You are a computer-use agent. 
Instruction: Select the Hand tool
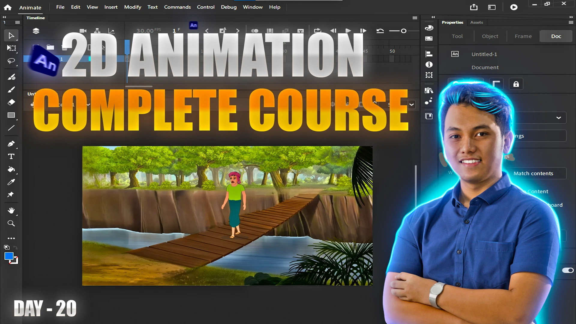(x=11, y=210)
